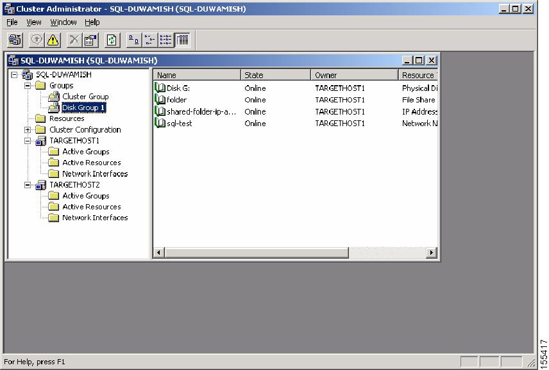Click the Open Connection to Cluster toolbar icon
Image resolution: width=549 pixels, height=370 pixels.
15,40
